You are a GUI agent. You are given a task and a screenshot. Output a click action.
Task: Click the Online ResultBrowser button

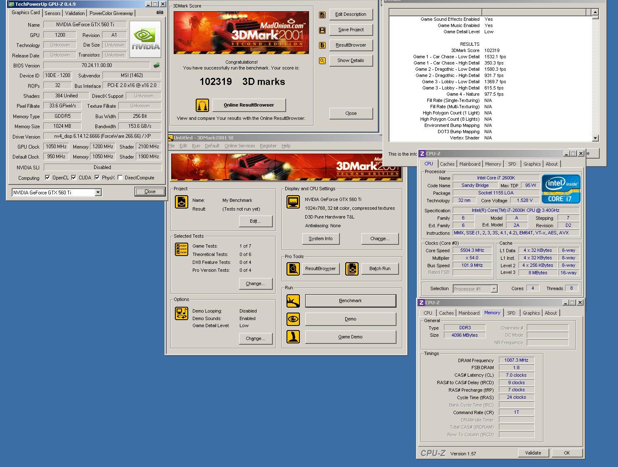249,105
